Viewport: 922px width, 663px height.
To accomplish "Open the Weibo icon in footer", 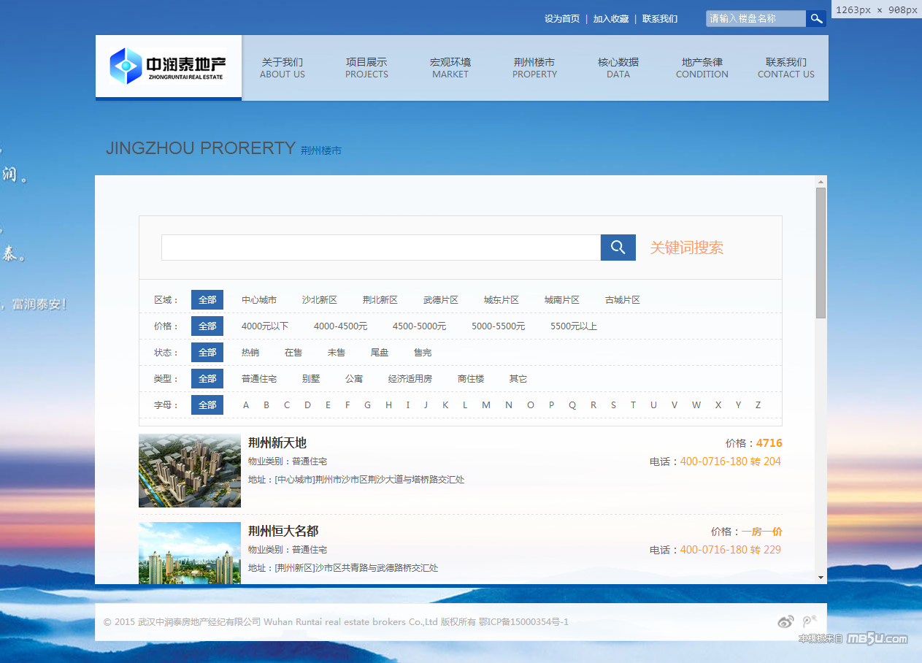I will pyautogui.click(x=785, y=621).
